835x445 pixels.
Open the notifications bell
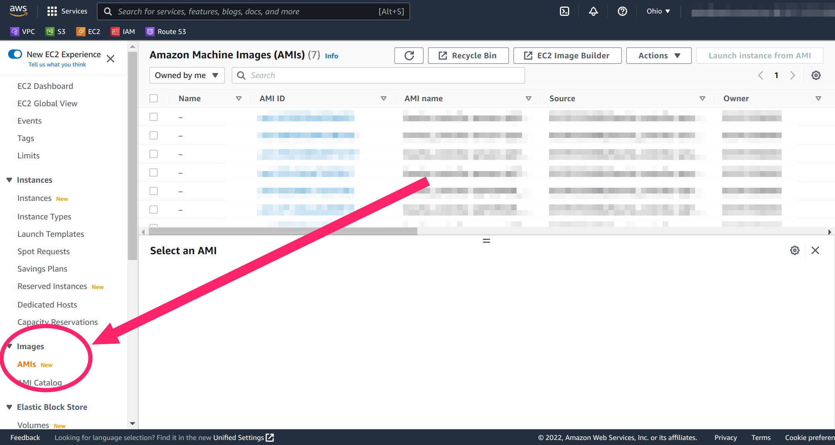(x=594, y=11)
